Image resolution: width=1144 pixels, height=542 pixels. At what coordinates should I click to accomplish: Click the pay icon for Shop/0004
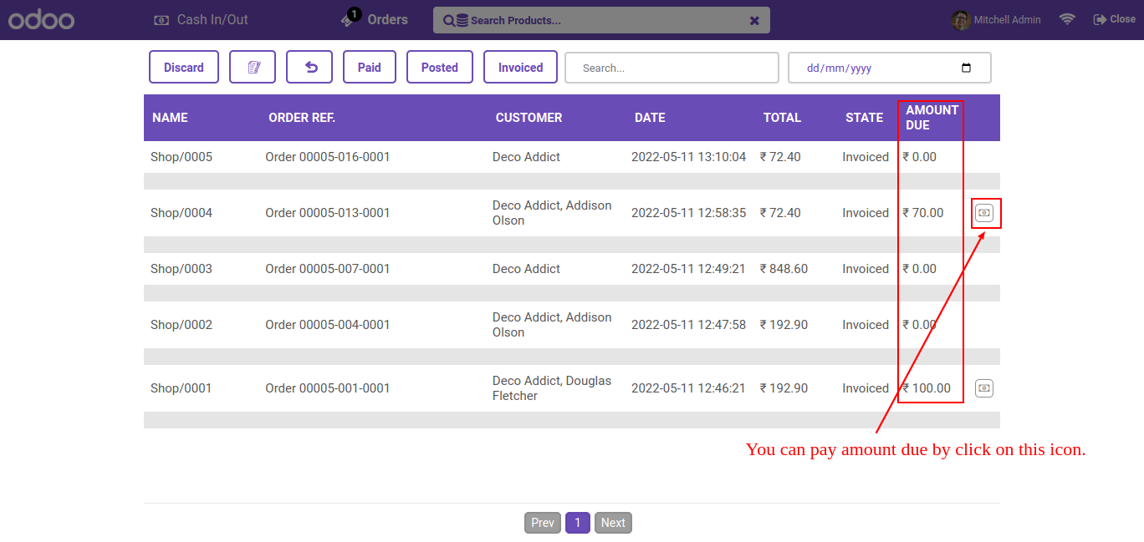coord(984,213)
